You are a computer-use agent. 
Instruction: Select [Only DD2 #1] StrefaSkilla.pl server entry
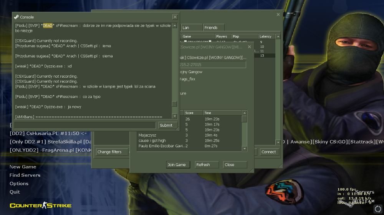pos(50,142)
